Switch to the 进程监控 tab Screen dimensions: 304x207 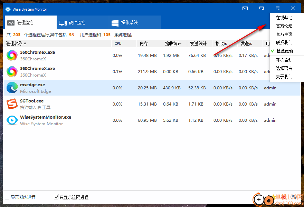[x=31, y=22]
